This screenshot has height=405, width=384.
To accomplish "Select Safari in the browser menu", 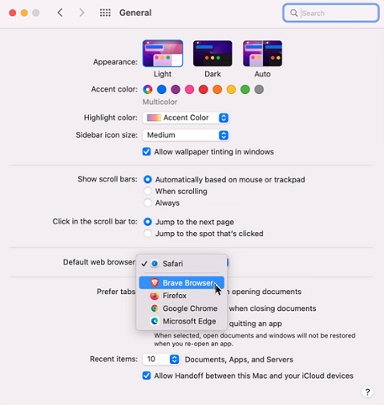I will pyautogui.click(x=181, y=264).
